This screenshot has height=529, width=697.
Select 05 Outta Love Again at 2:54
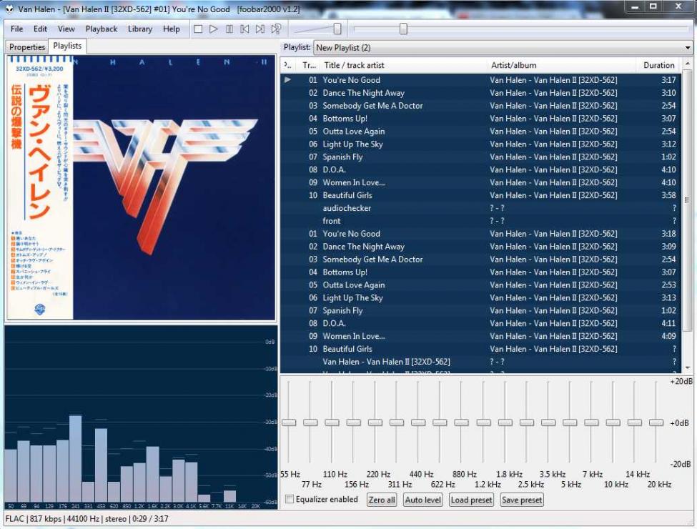pos(480,132)
